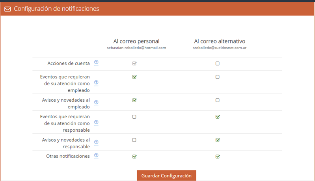
Task: Uncheck Eventos como empleado personal email checkbox
Action: (x=134, y=77)
